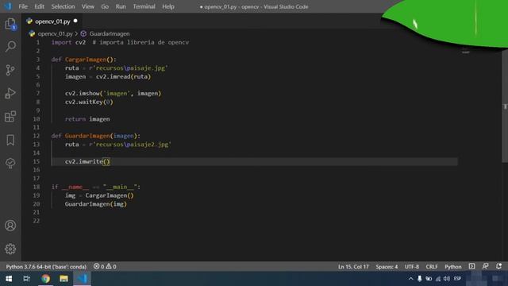Open the Windows Start menu
508x286 pixels.
point(9,279)
